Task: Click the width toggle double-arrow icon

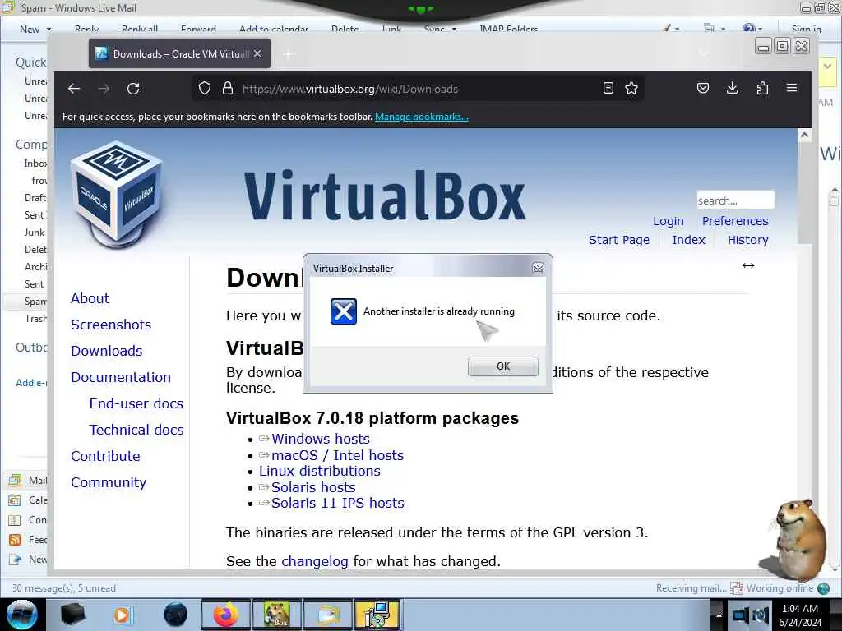Action: (748, 265)
